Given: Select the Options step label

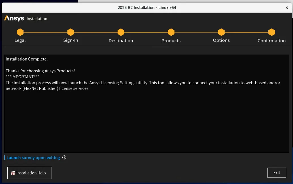Looking at the screenshot, I should 221,40.
